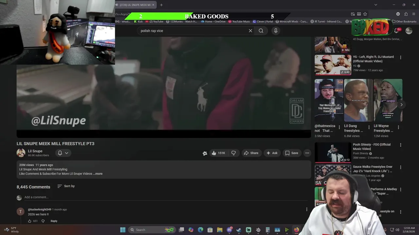Open the Minecraft Mods bookmark
This screenshot has height=235, width=419.
292,22
